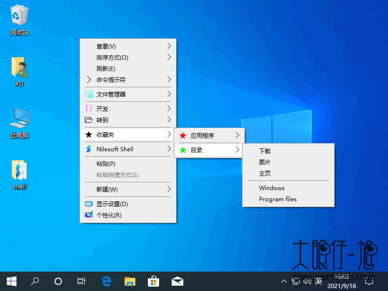388x291 pixels.
Task: Click the File Manager (文件管理器) menu icon
Action: 89,94
